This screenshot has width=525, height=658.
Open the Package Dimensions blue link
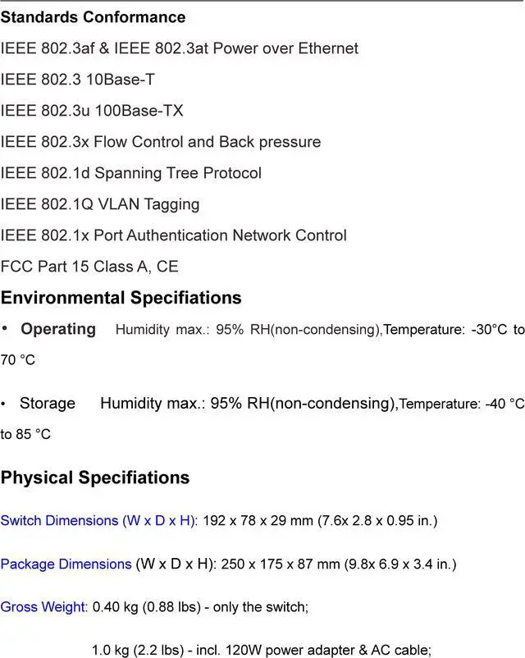tap(66, 564)
